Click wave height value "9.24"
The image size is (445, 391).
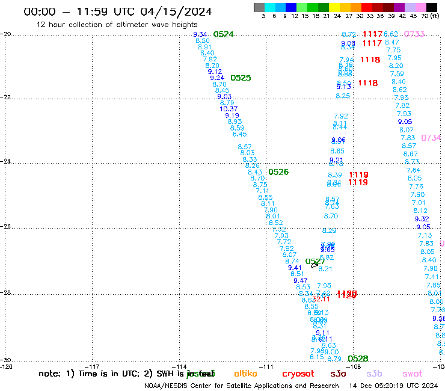point(217,78)
